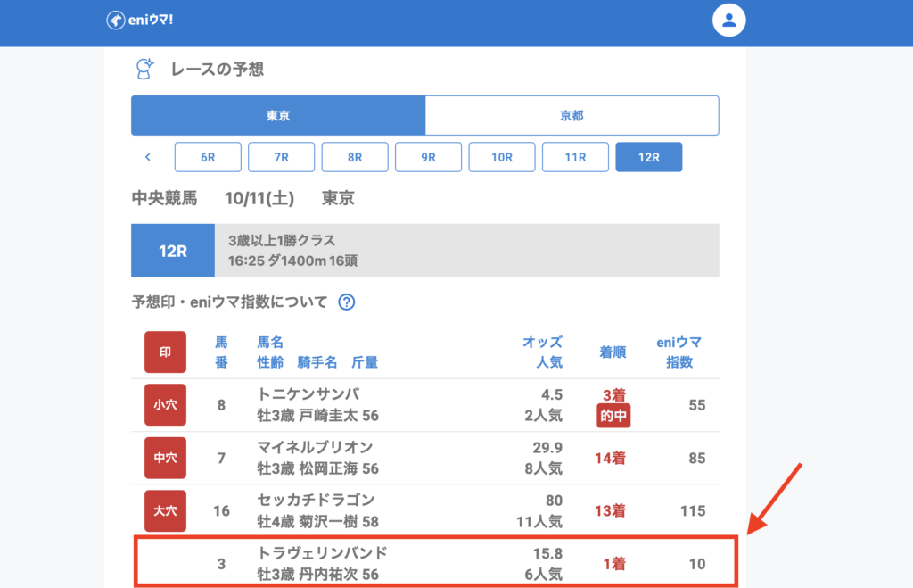Click the 中穴 mark badge

pos(165,458)
